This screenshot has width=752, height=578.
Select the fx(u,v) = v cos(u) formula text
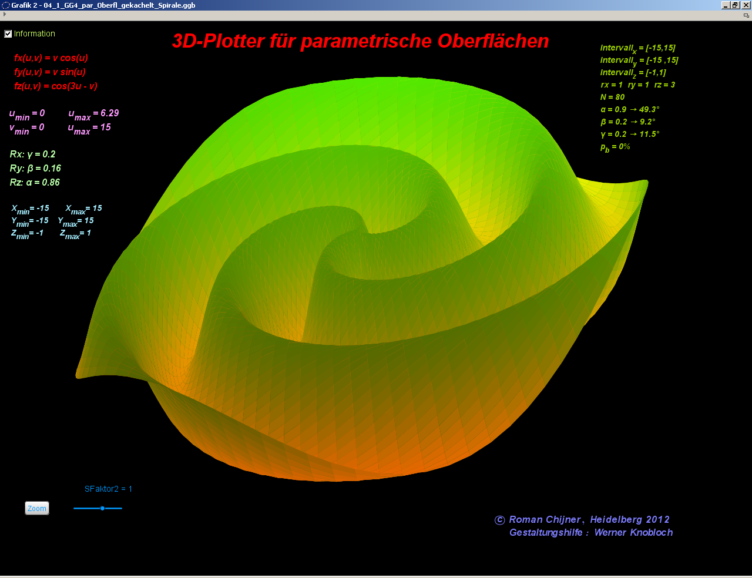pyautogui.click(x=51, y=58)
